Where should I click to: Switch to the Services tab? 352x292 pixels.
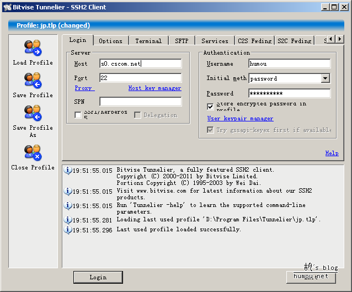(215, 41)
